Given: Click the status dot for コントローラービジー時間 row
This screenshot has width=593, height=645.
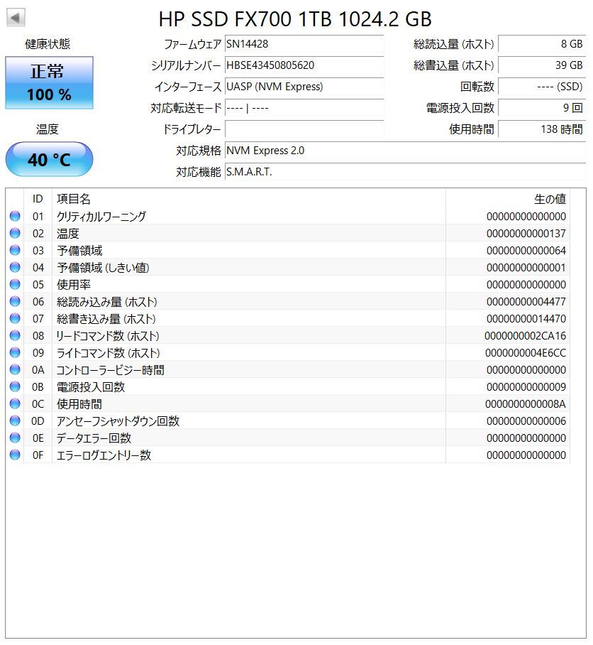Looking at the screenshot, I should [15, 370].
